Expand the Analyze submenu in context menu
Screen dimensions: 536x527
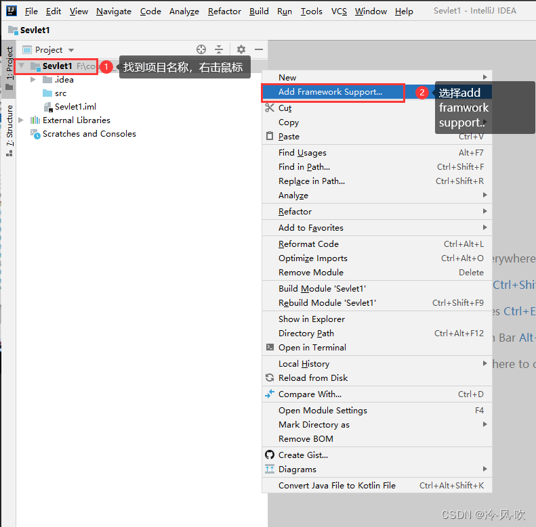pos(485,195)
